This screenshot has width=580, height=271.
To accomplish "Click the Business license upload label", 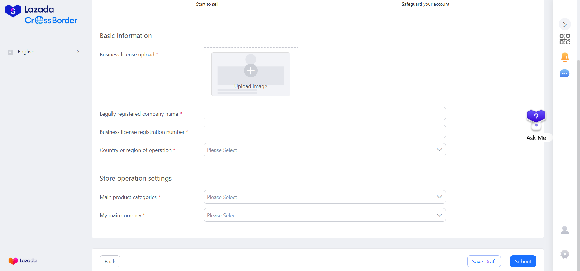I will coord(127,55).
